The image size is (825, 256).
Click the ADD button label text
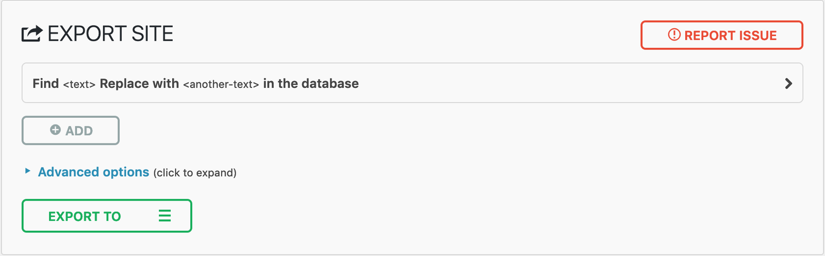pyautogui.click(x=79, y=131)
